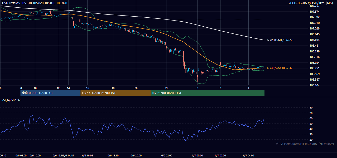Click hour marker 12 under the price chart

click(x=58, y=88)
